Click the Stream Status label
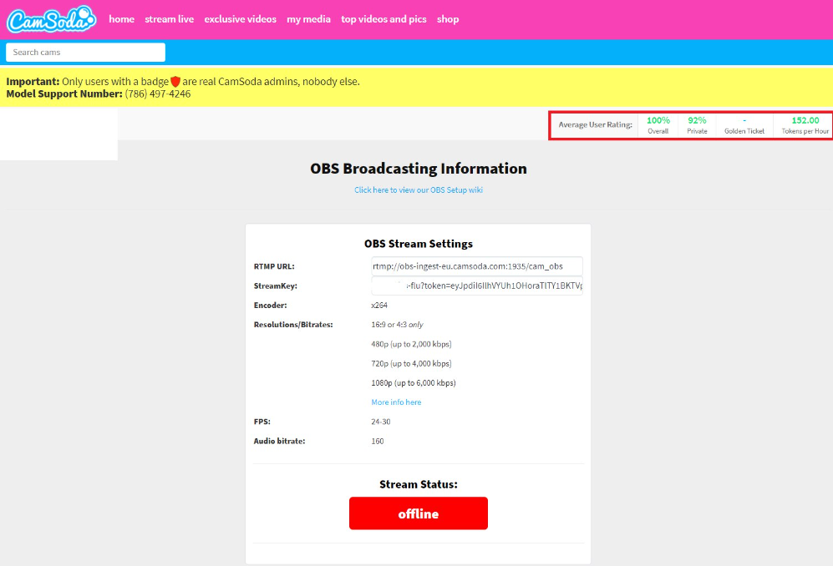Viewport: 833px width, 566px height. tap(419, 484)
